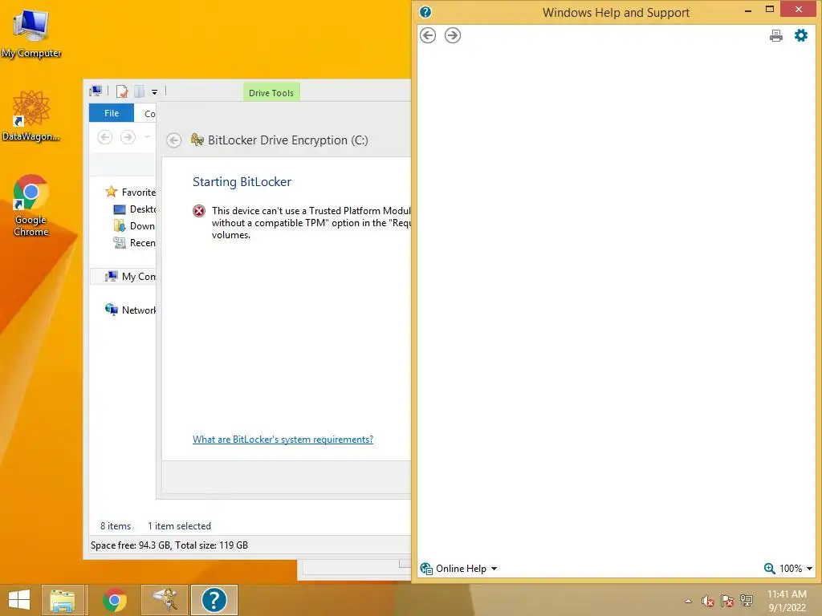Switch to BitLocker taskbar window
The width and height of the screenshot is (822, 616).
point(165,600)
